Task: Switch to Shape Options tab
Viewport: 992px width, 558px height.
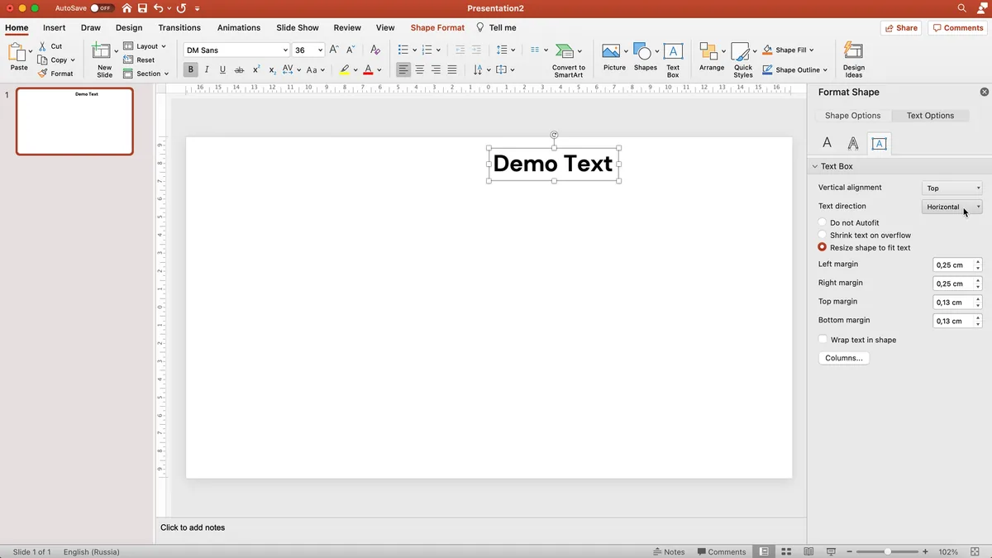Action: pos(852,116)
